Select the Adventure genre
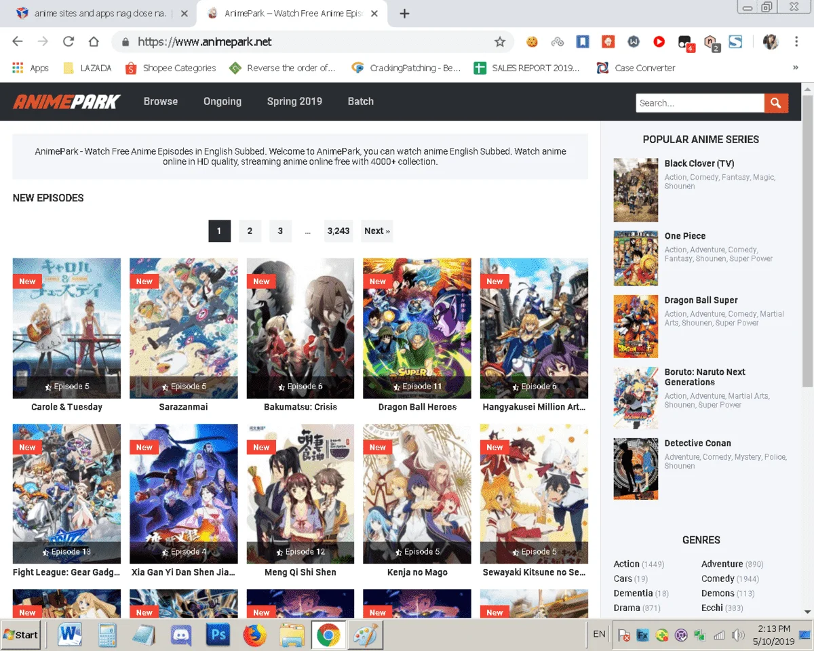 tap(722, 564)
